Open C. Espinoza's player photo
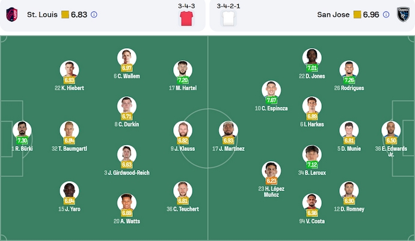The width and height of the screenshot is (415, 241). pos(271,90)
